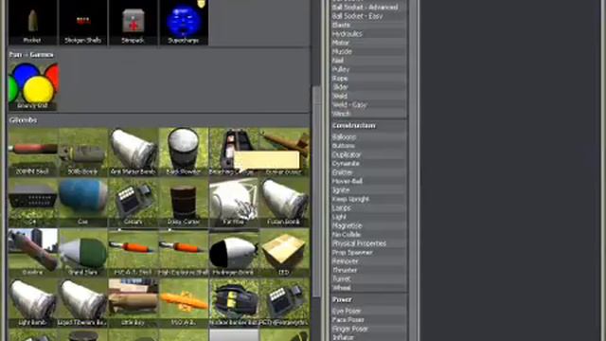Choose the Turret tool

[x=369, y=278]
